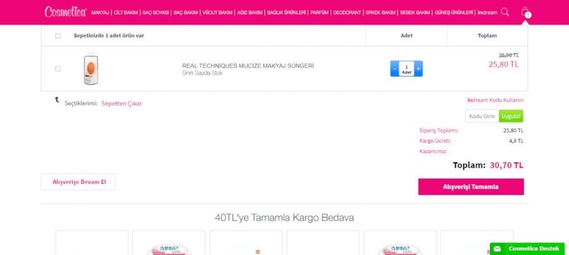Click the Cosmetica logo

pos(66,12)
